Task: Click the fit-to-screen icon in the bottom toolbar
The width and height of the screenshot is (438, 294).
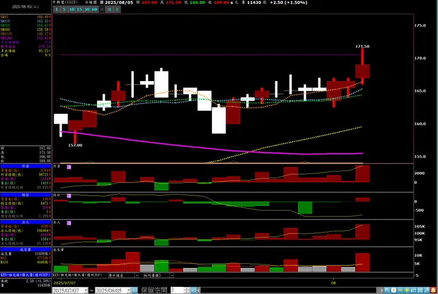Action: [x=420, y=290]
